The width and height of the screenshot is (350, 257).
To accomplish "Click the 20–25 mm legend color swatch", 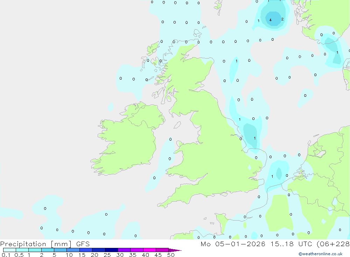I will [x=99, y=250].
